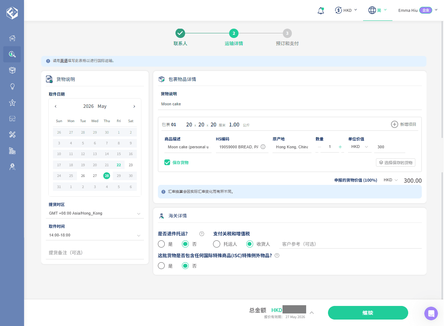This screenshot has height=326, width=444.
Task: Select 托运人 to pay duties
Action: pyautogui.click(x=217, y=244)
